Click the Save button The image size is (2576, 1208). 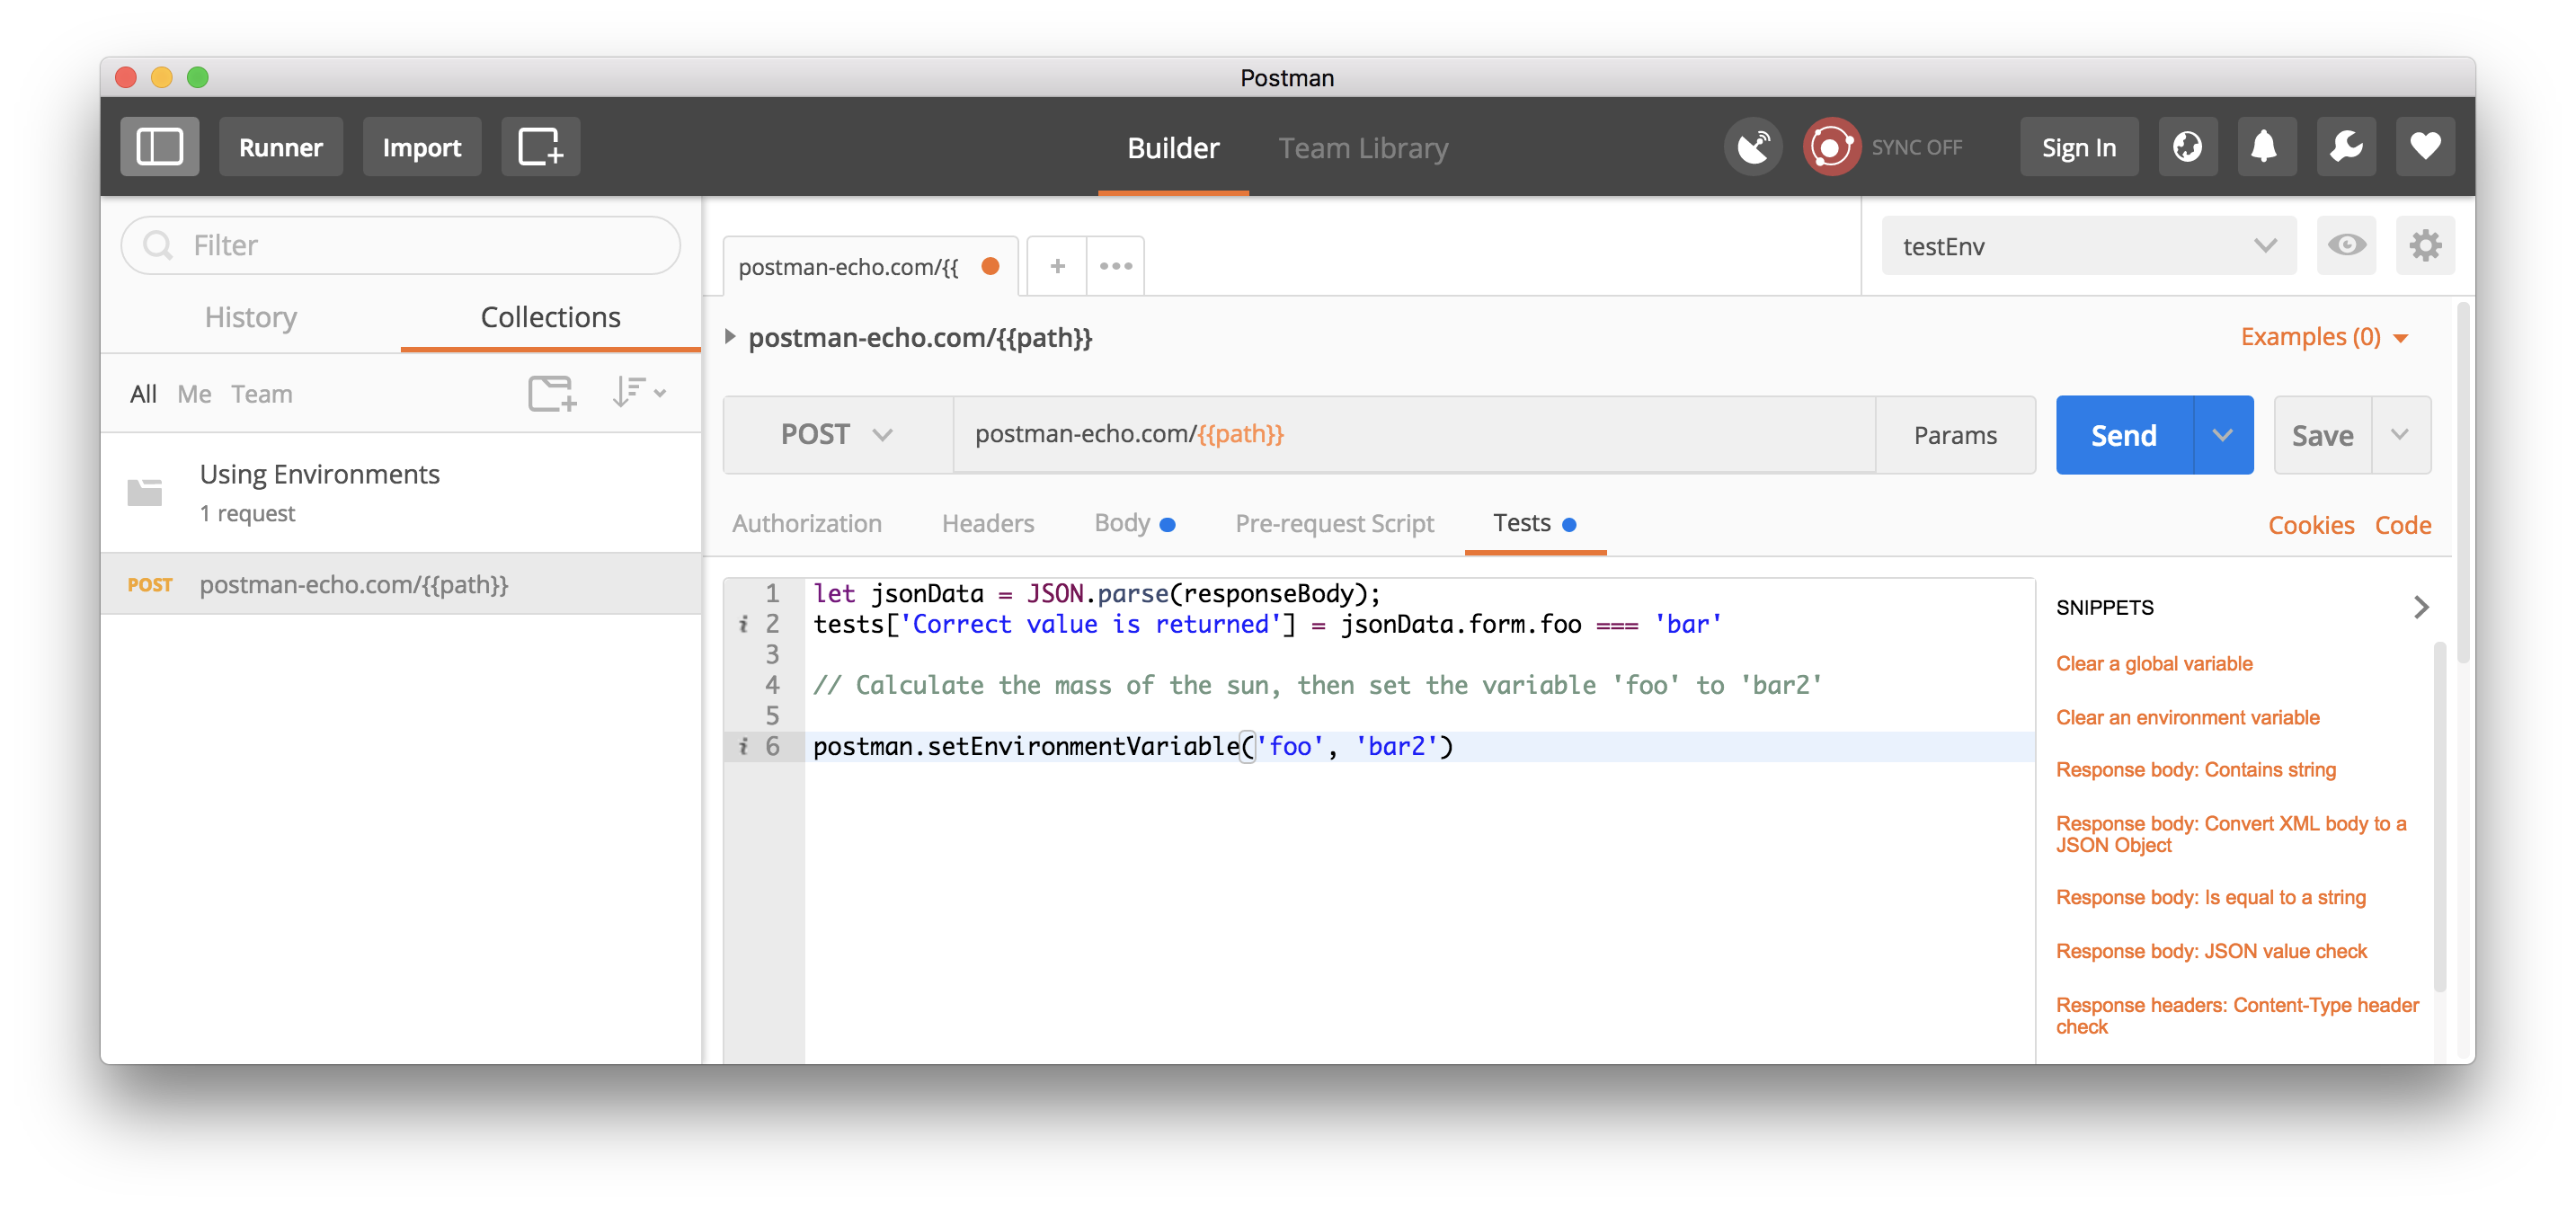point(2322,435)
